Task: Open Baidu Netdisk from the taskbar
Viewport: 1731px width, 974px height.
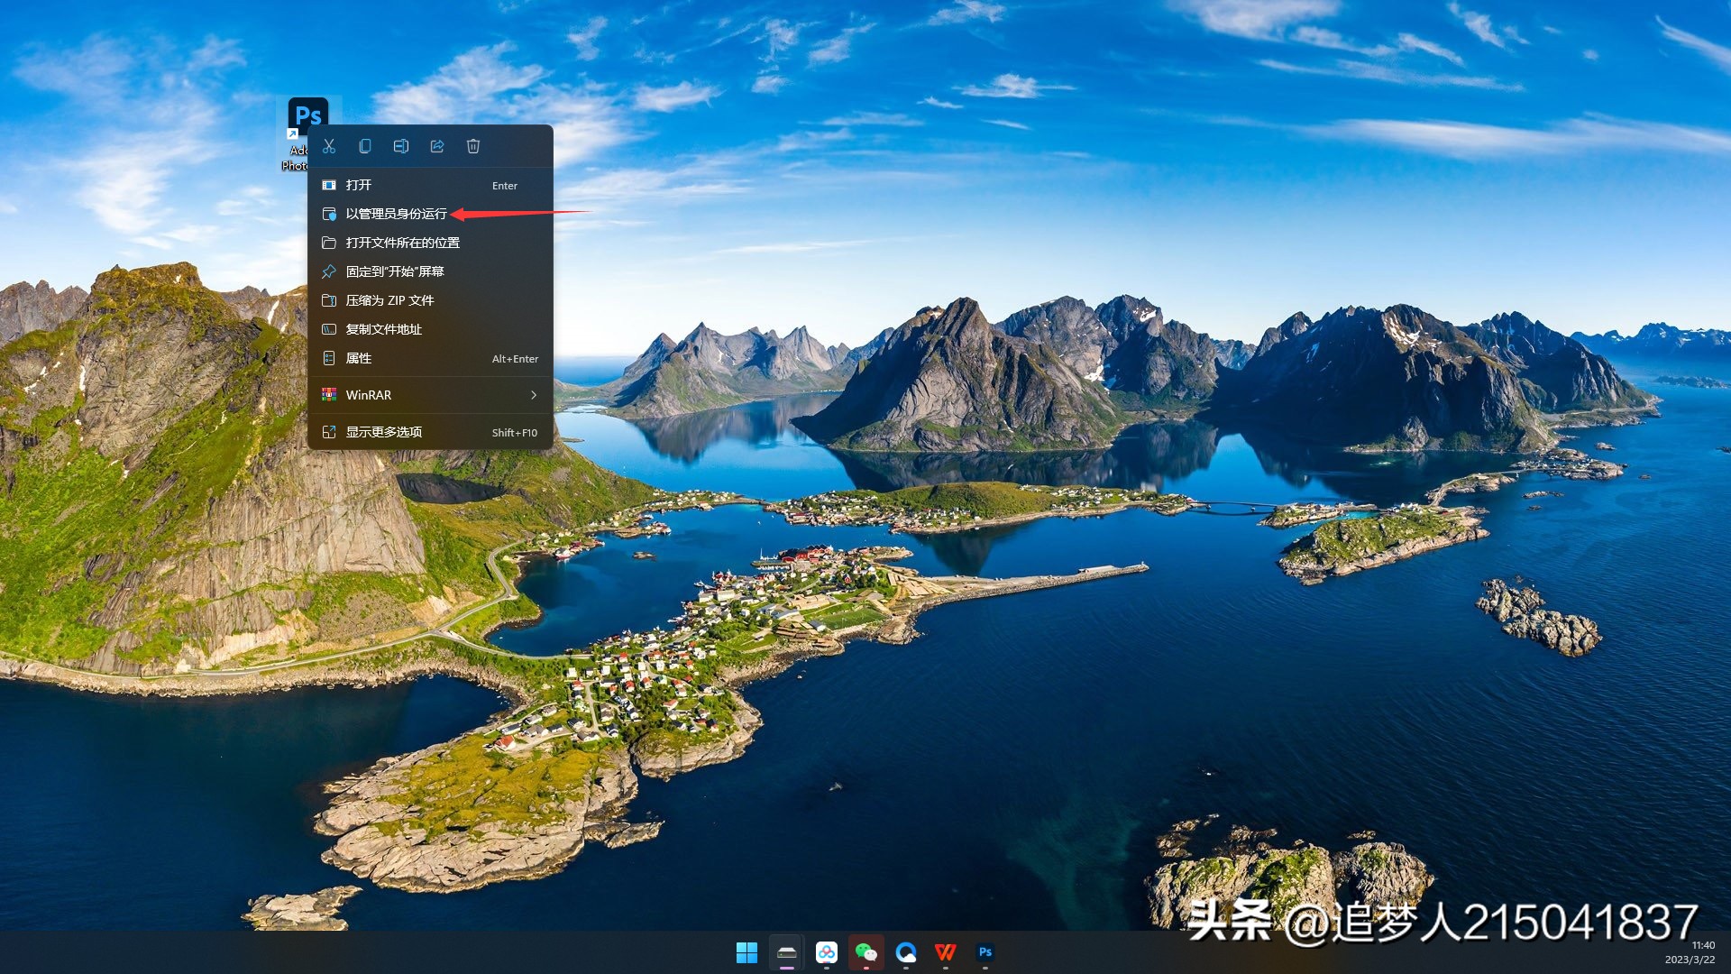Action: (827, 951)
